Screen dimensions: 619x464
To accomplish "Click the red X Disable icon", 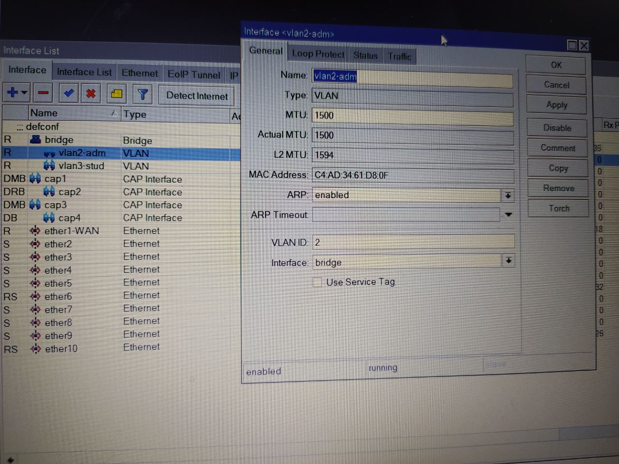I will 90,93.
